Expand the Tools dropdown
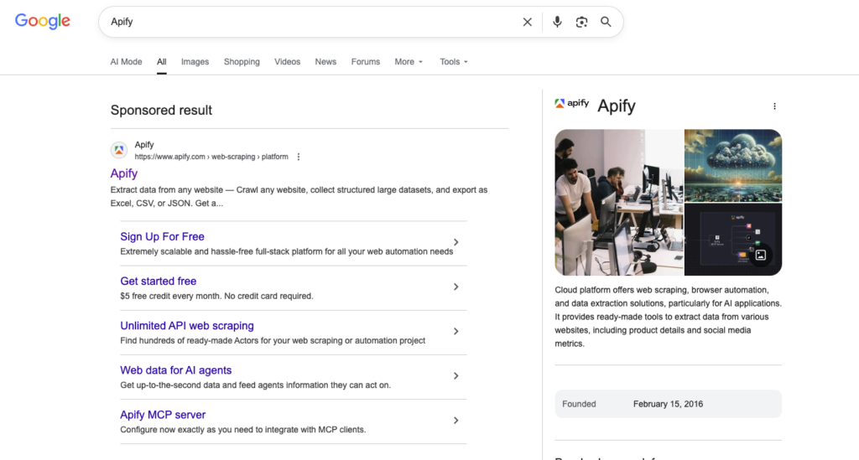 click(454, 62)
